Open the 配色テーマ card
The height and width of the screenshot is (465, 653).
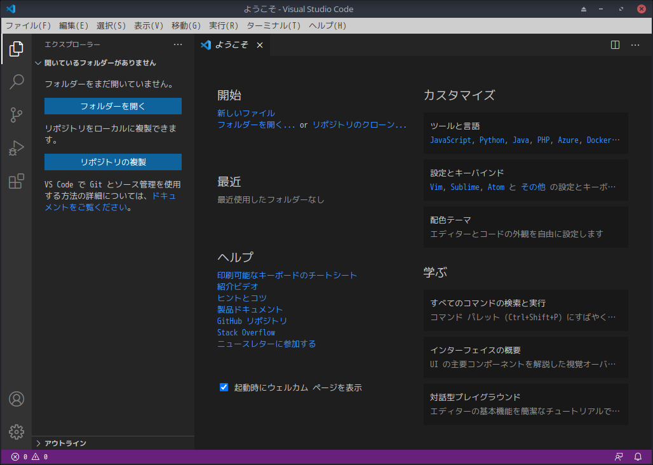(525, 227)
